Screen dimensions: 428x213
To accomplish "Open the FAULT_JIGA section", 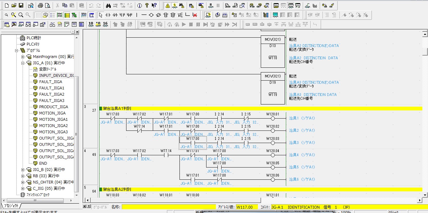I will pyautogui.click(x=51, y=82).
